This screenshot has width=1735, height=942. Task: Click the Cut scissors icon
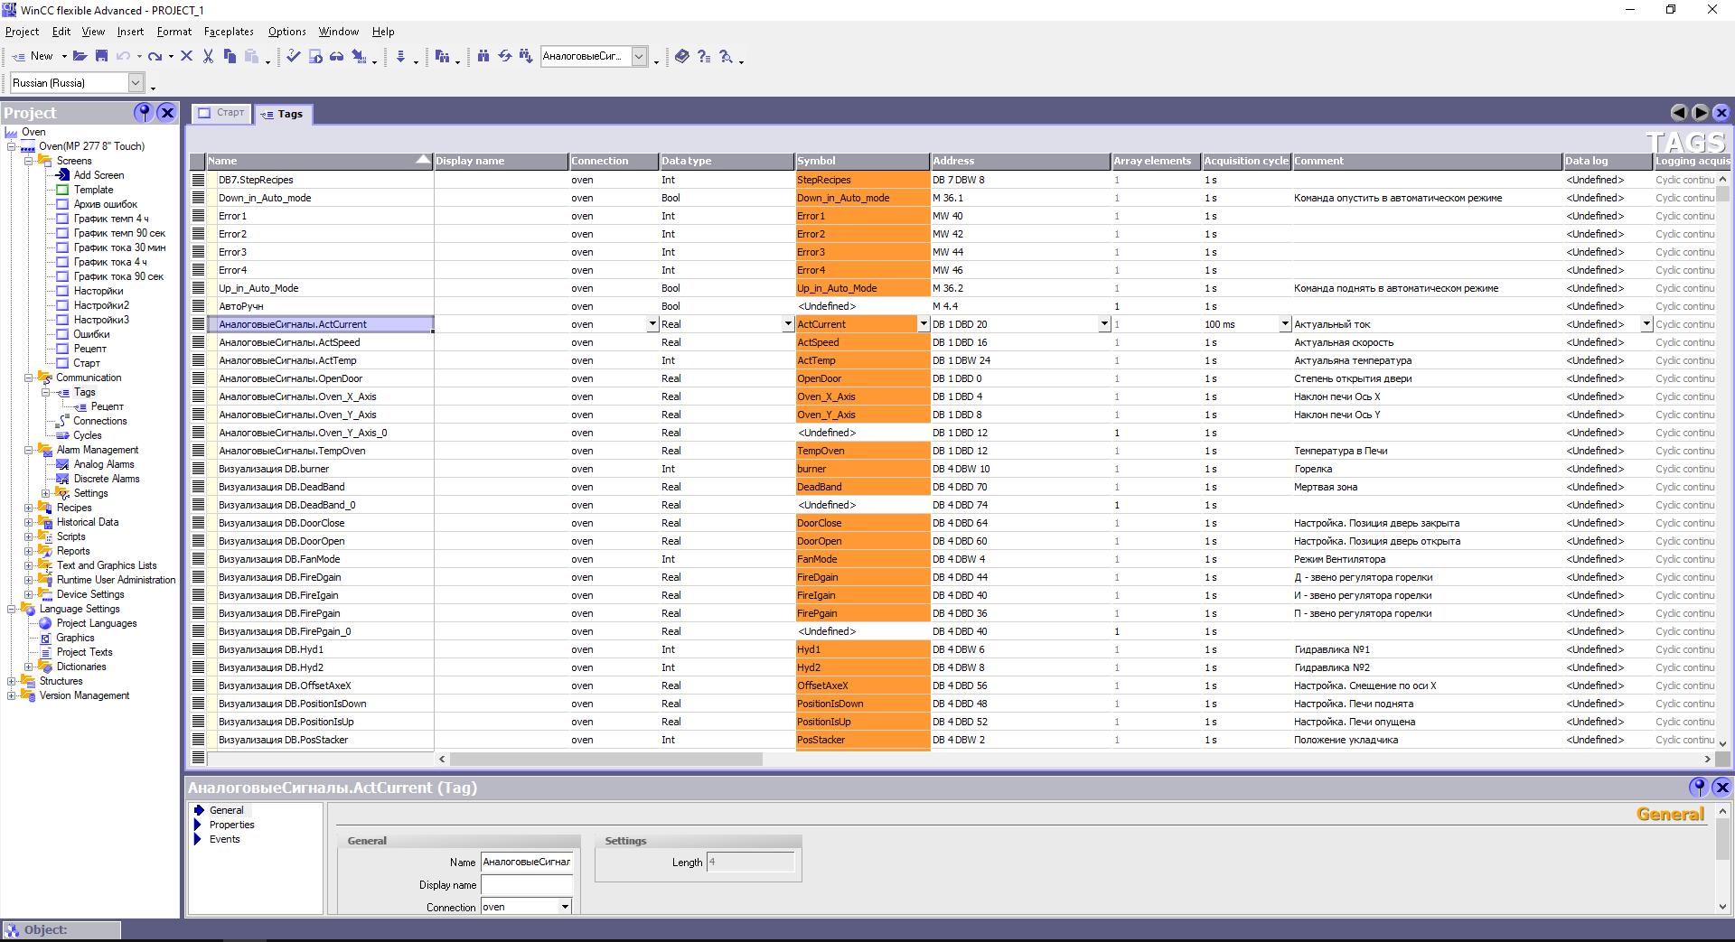click(208, 56)
